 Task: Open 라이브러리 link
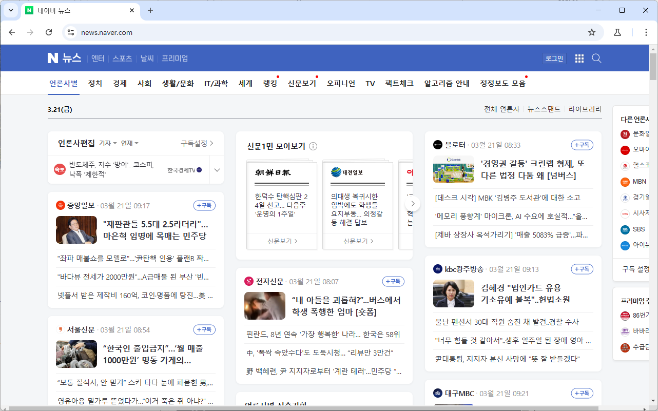585,109
